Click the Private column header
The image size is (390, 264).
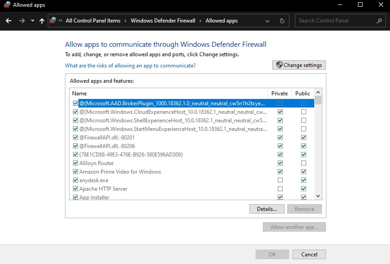point(280,93)
